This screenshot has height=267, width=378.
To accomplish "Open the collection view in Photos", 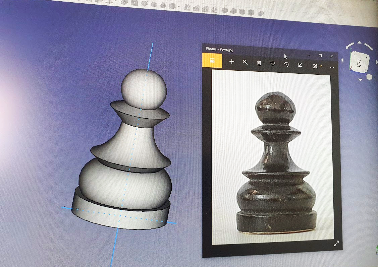I will tap(212, 60).
